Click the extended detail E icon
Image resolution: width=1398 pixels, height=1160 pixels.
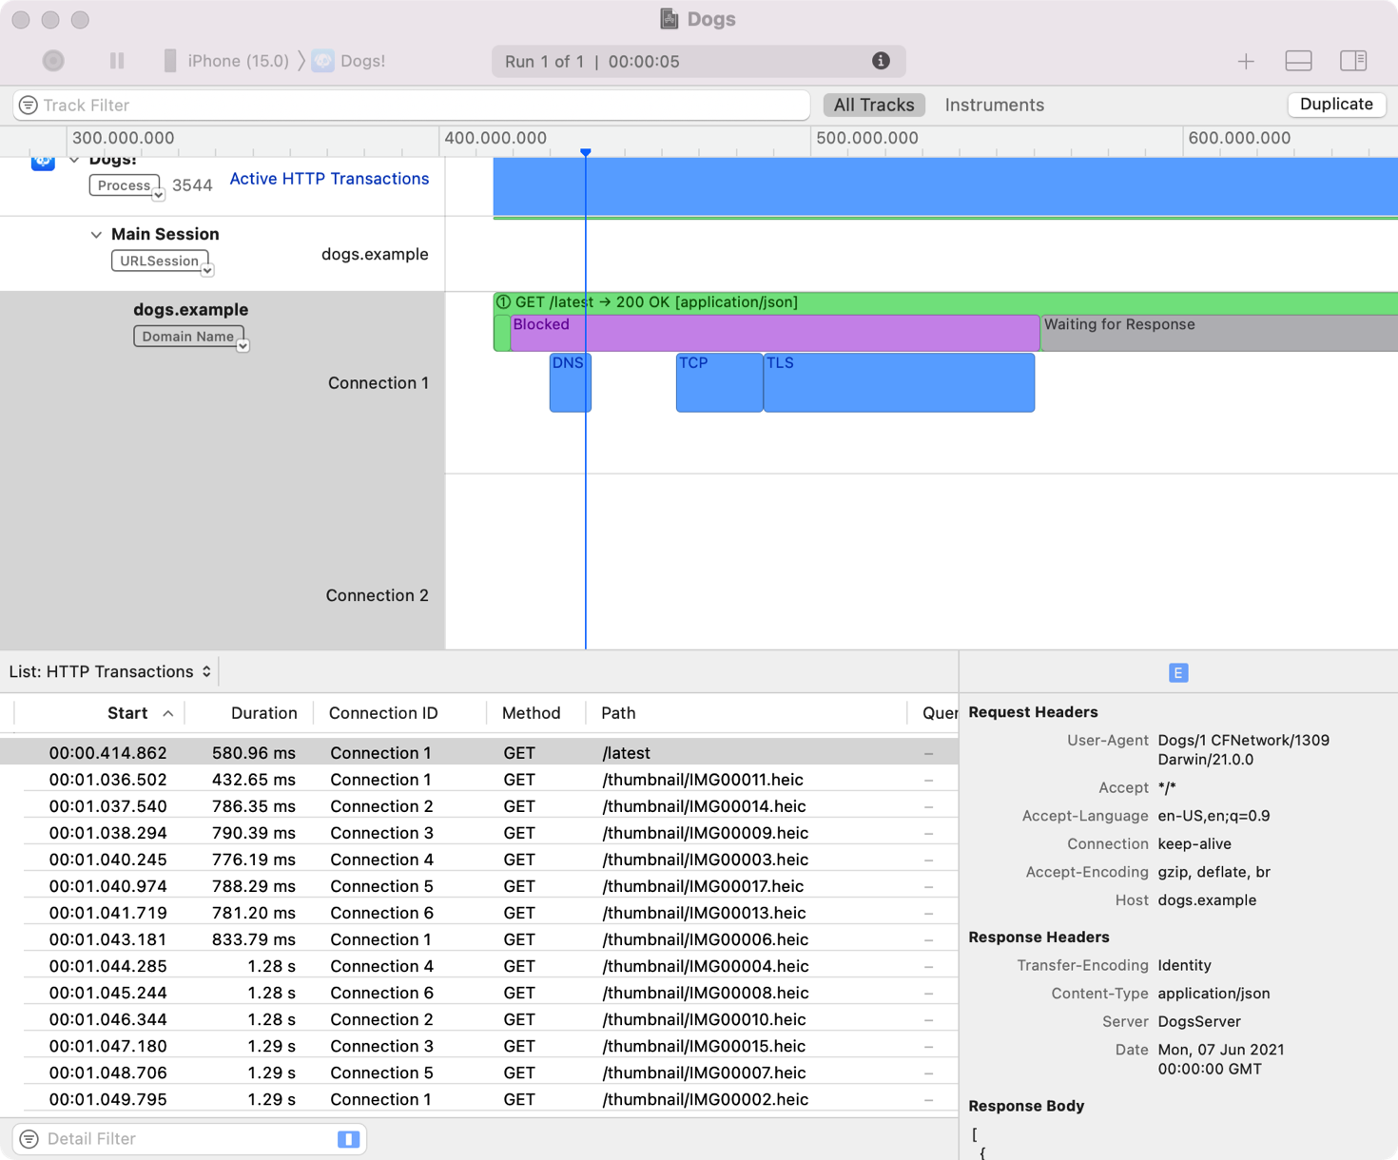pyautogui.click(x=1178, y=672)
